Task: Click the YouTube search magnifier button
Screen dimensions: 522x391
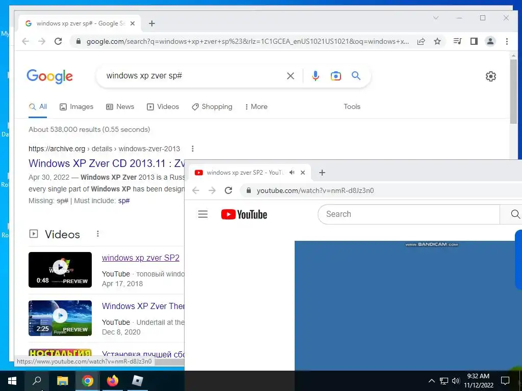Action: click(515, 214)
